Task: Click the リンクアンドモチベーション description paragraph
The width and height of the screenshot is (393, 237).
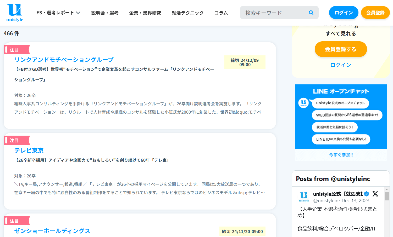Action: [x=140, y=108]
